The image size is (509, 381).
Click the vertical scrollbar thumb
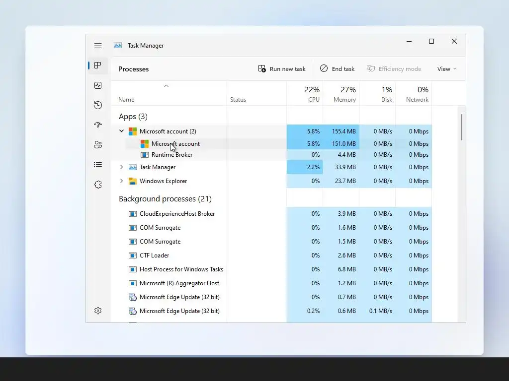[462, 127]
